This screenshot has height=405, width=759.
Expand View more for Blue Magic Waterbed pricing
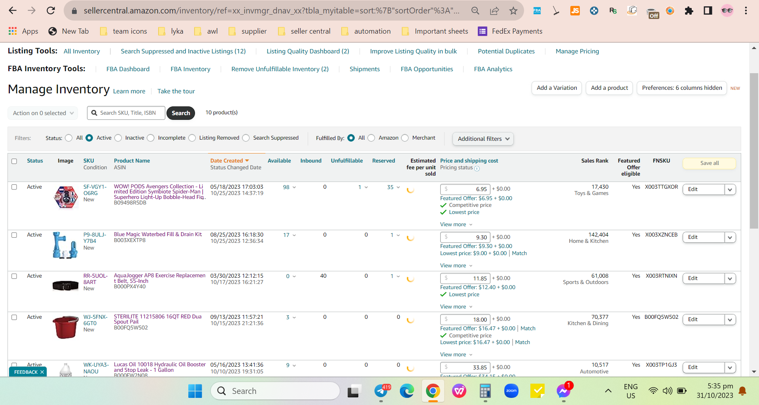(456, 266)
